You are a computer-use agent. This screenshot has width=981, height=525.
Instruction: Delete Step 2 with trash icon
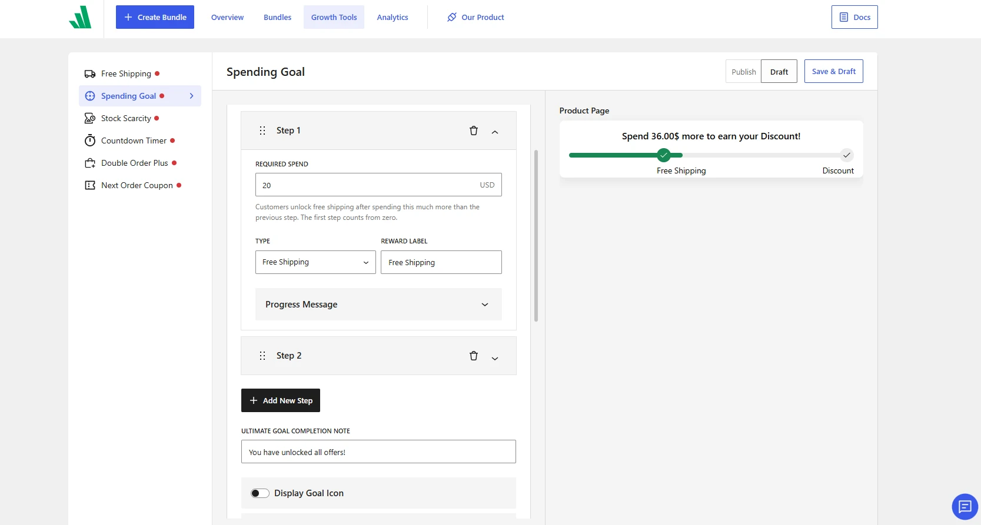click(474, 356)
